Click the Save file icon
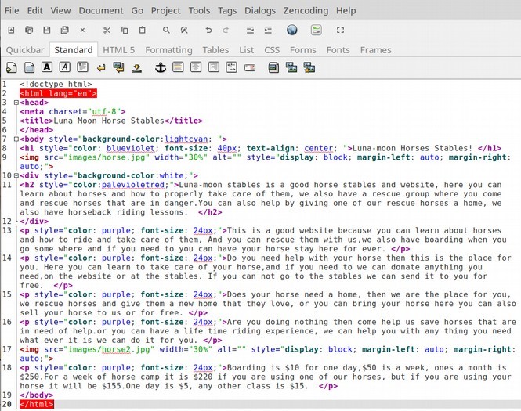Viewport: 521px width, 411px height. (46, 31)
